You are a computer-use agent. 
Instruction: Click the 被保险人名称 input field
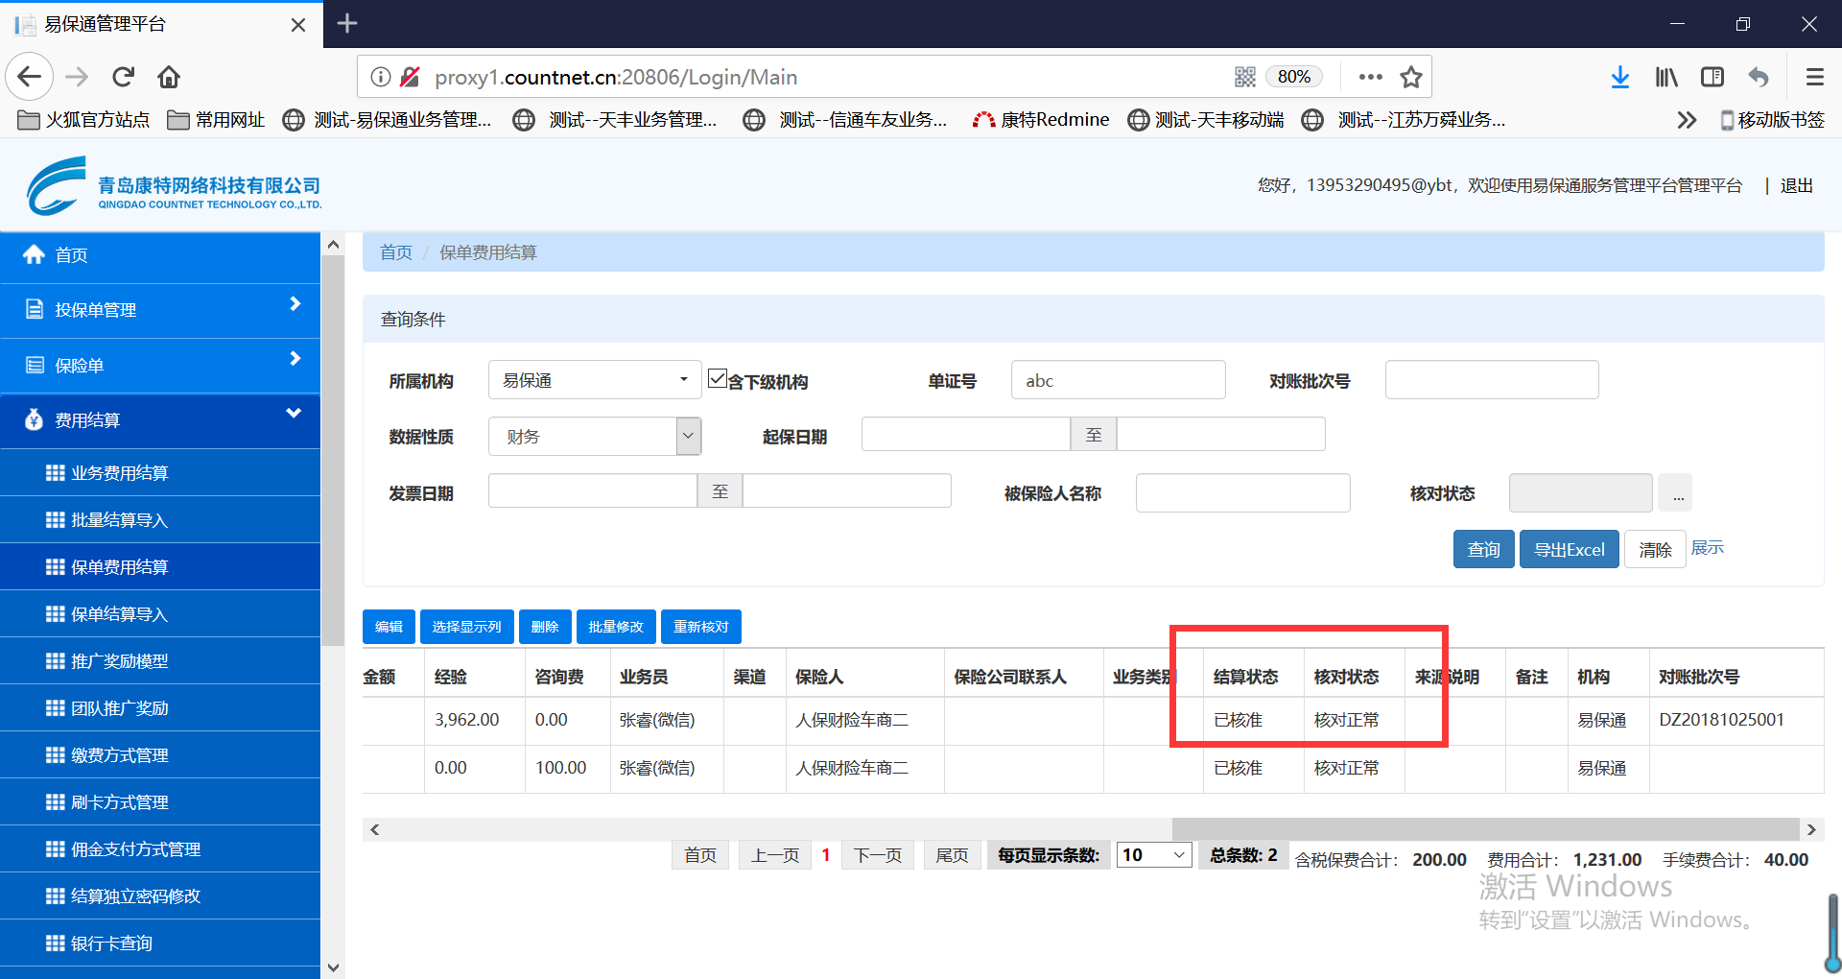point(1242,493)
